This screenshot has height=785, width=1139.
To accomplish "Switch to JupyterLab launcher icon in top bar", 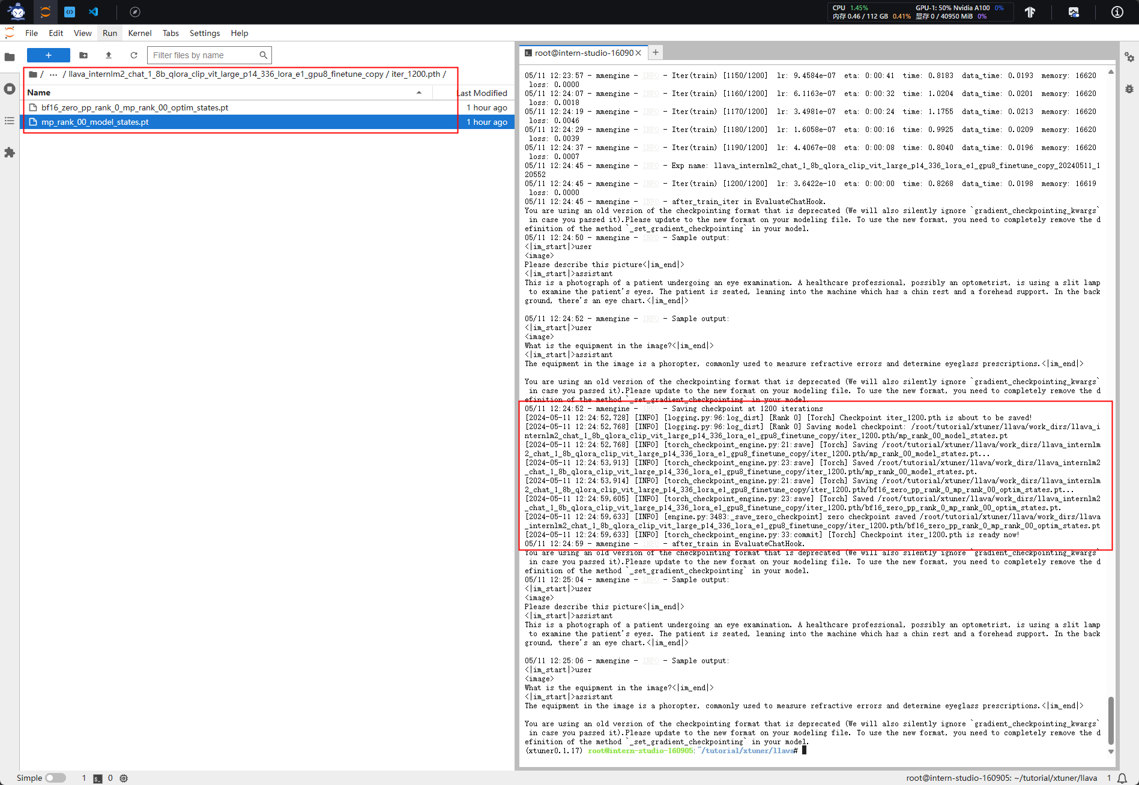I will pos(45,11).
